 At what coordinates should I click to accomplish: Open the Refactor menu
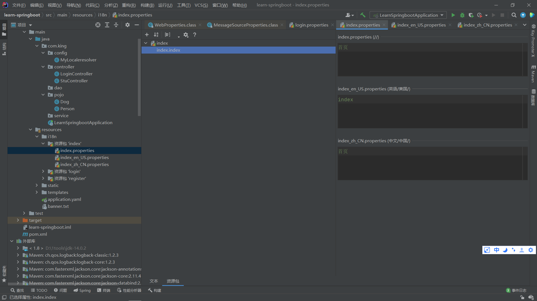click(129, 5)
